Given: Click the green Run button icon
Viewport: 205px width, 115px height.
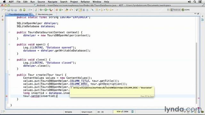Looking at the screenshot, I should [45, 10].
